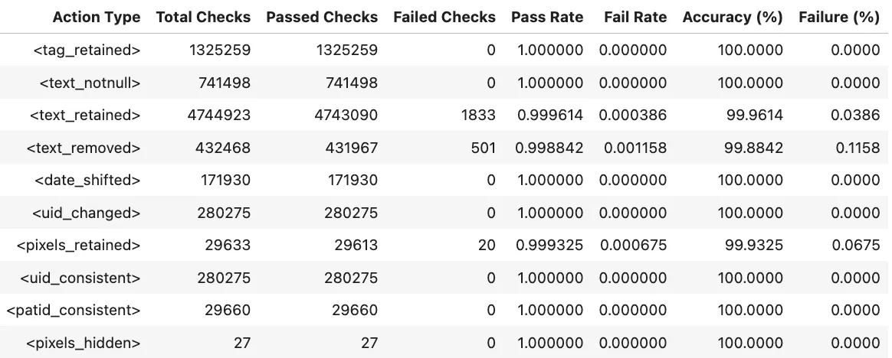This screenshot has height=358, width=892.
Task: Select the <text_removed> row label
Action: point(84,148)
